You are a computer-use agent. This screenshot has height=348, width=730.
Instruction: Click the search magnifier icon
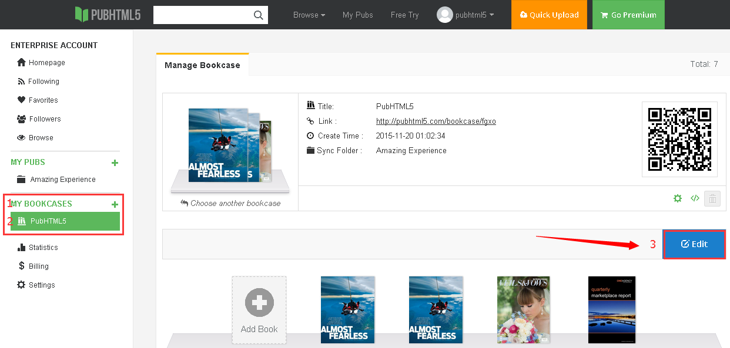pos(259,15)
